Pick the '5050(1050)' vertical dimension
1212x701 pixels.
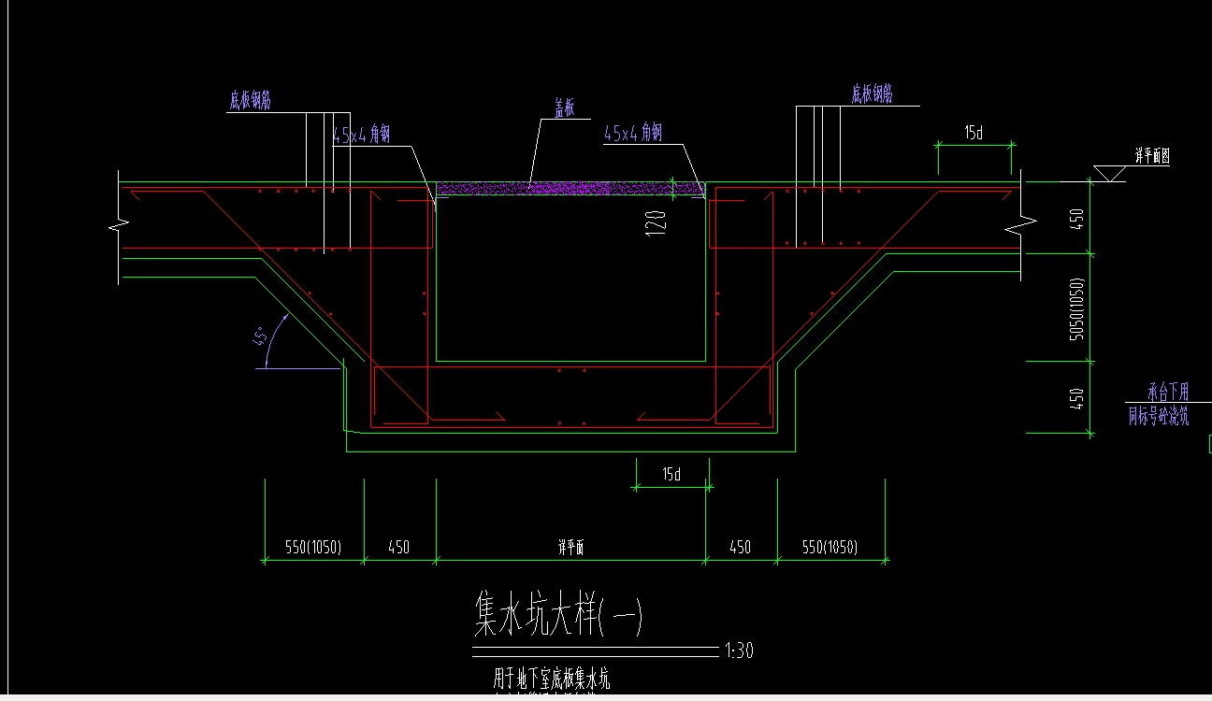click(x=1077, y=308)
